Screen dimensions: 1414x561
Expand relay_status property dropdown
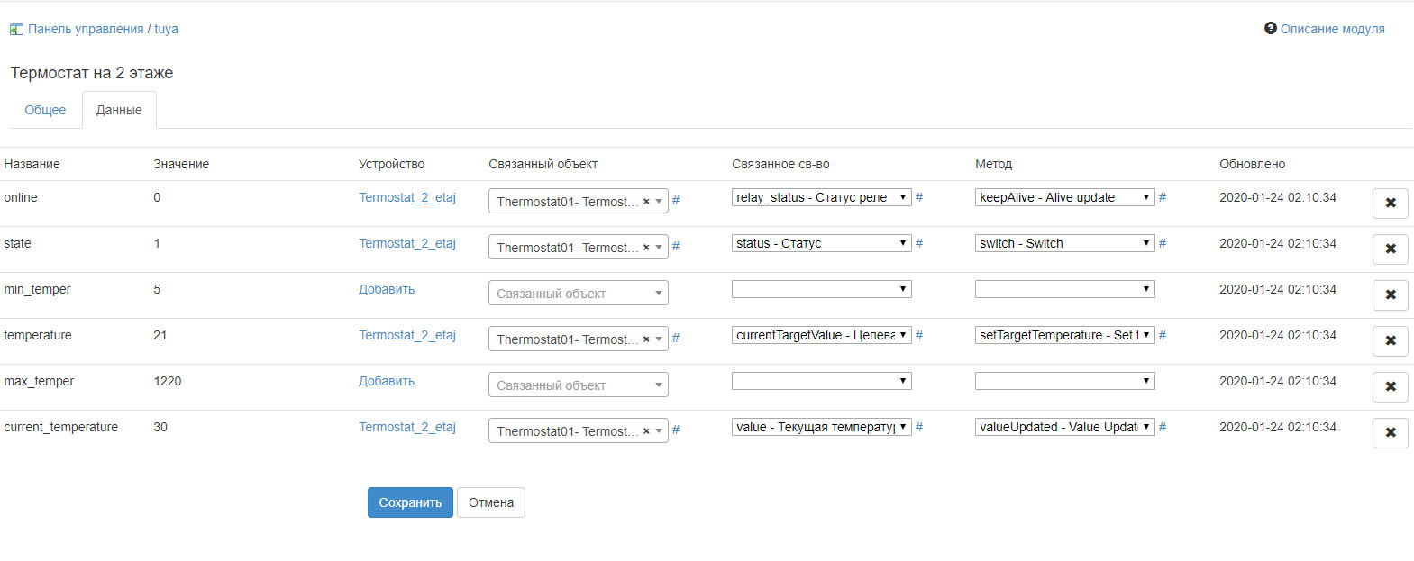(x=821, y=197)
